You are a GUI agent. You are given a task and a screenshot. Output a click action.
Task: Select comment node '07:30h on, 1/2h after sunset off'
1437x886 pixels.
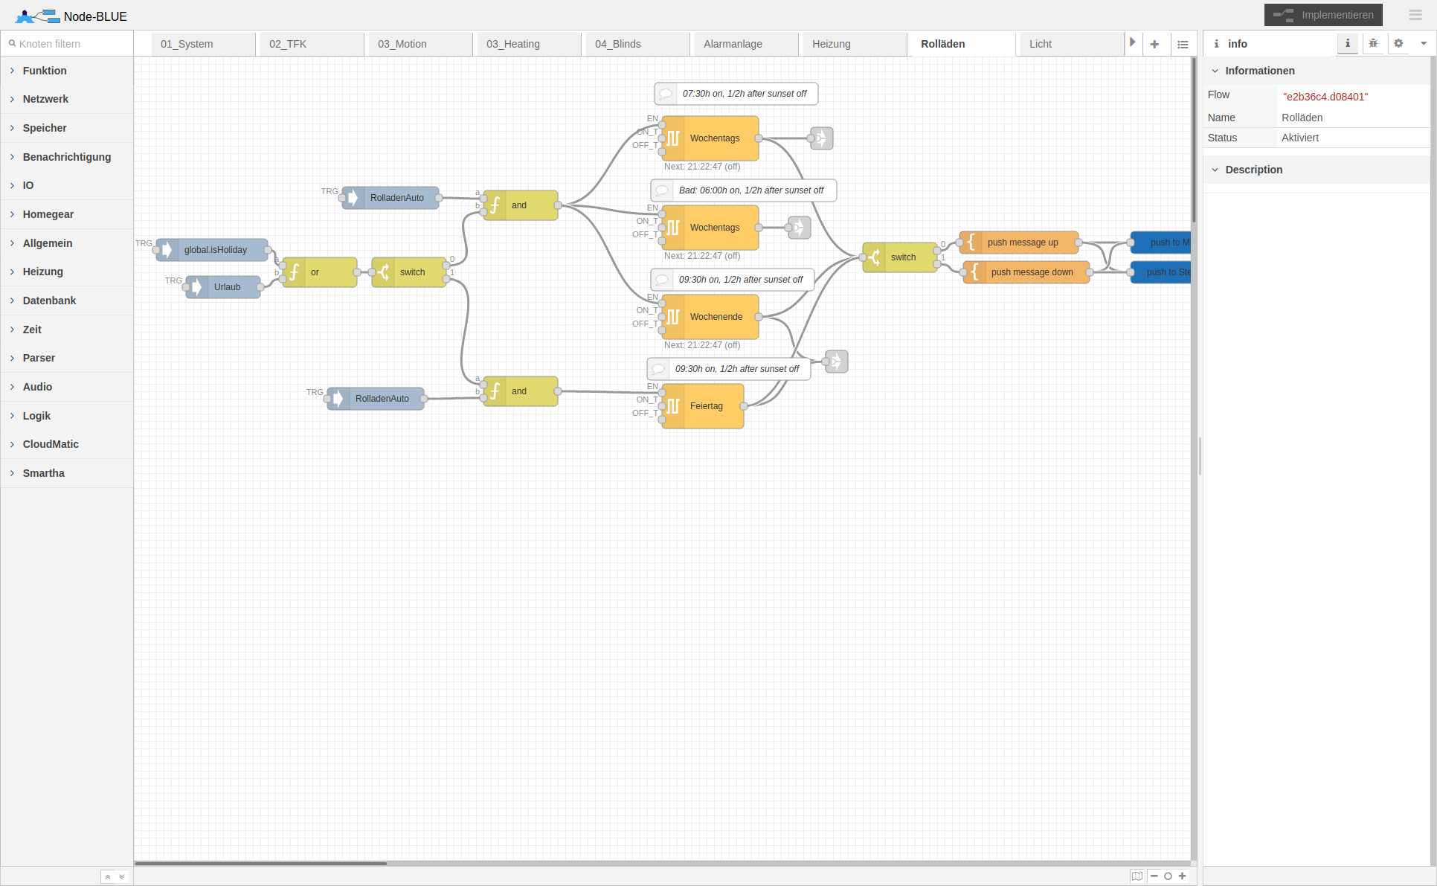(x=736, y=94)
